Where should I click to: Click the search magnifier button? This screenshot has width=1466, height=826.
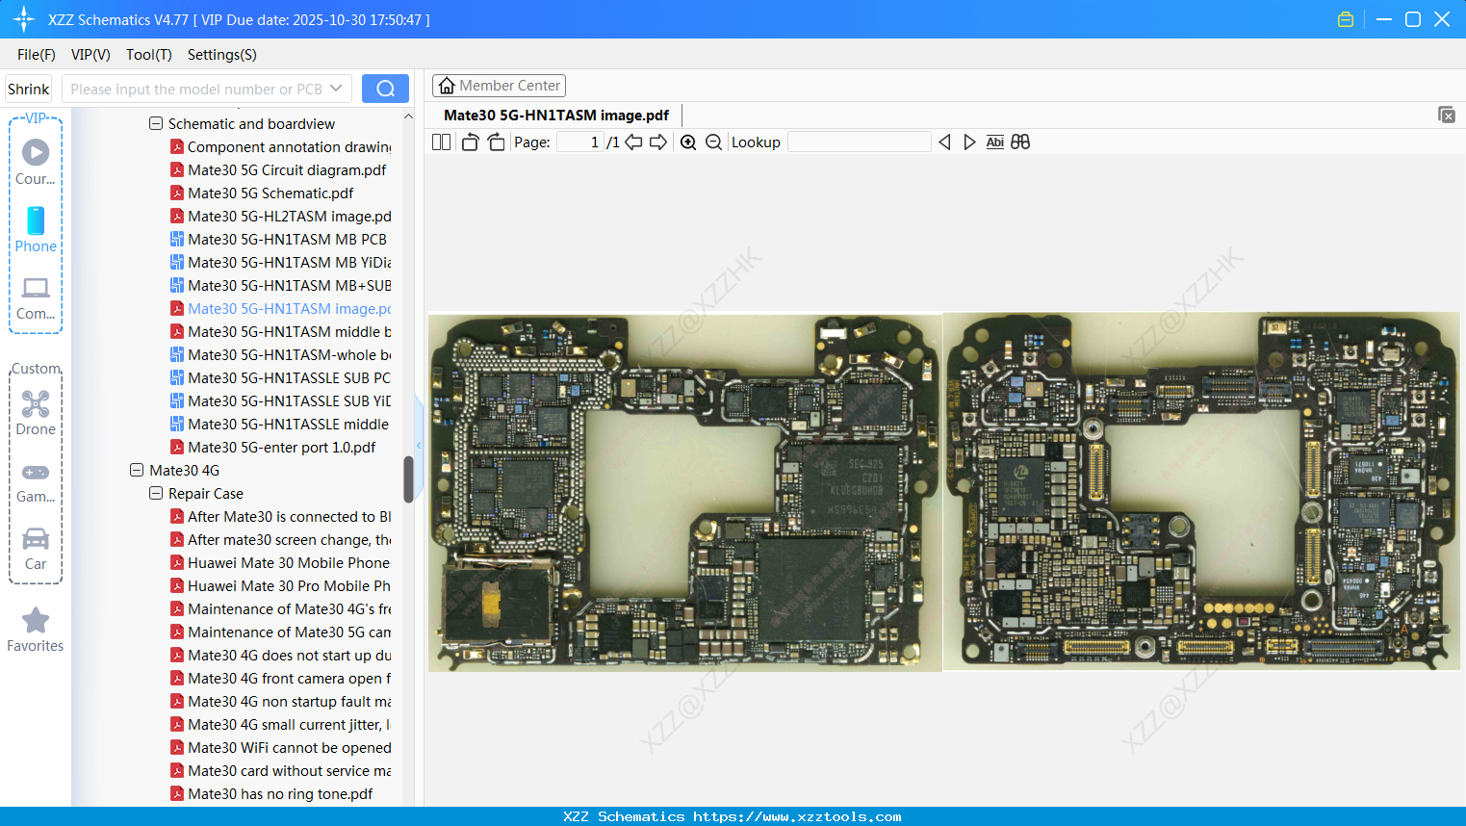(385, 89)
